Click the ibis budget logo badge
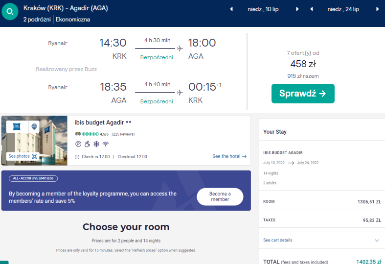385x267 pixels. point(17,126)
